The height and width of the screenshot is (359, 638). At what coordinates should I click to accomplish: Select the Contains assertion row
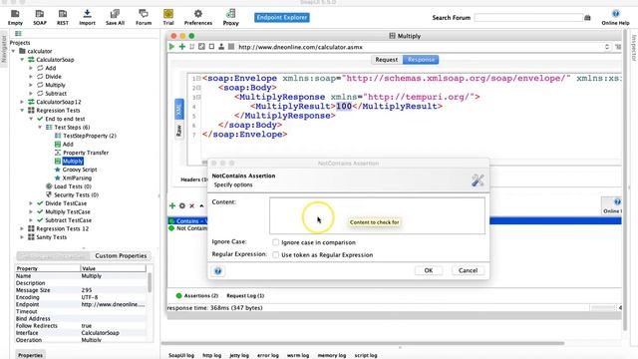coord(188,221)
